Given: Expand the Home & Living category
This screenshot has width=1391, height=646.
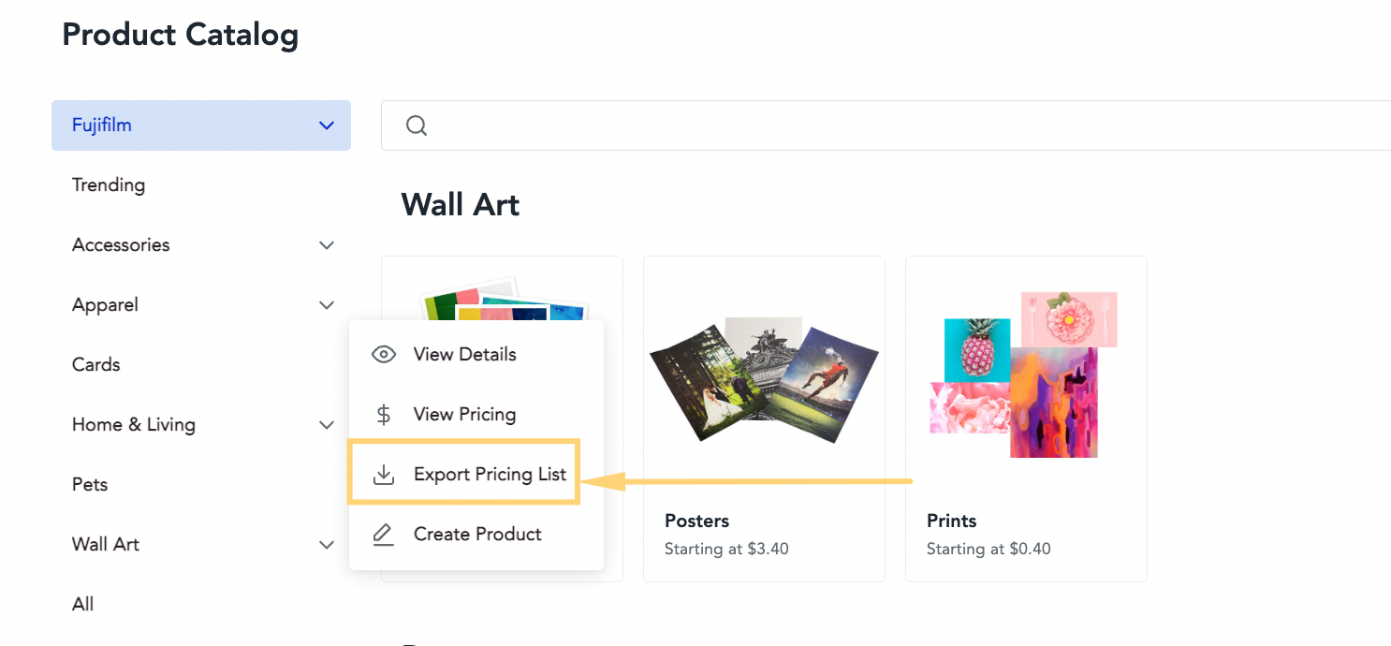Looking at the screenshot, I should tap(327, 425).
